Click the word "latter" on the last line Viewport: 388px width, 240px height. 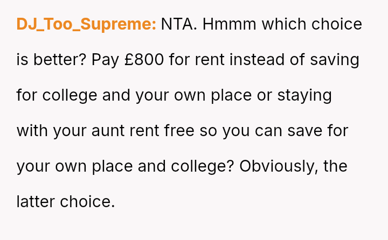pyautogui.click(x=36, y=202)
